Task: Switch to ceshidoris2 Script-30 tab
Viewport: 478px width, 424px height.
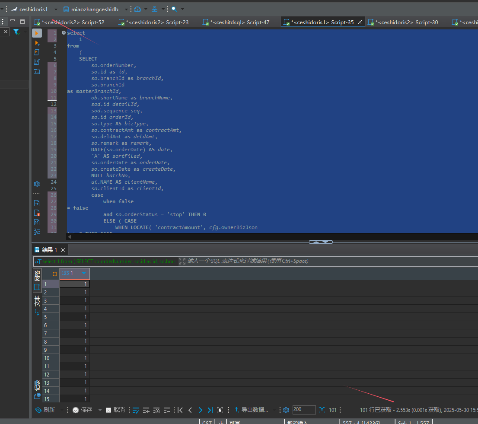Action: click(x=403, y=22)
